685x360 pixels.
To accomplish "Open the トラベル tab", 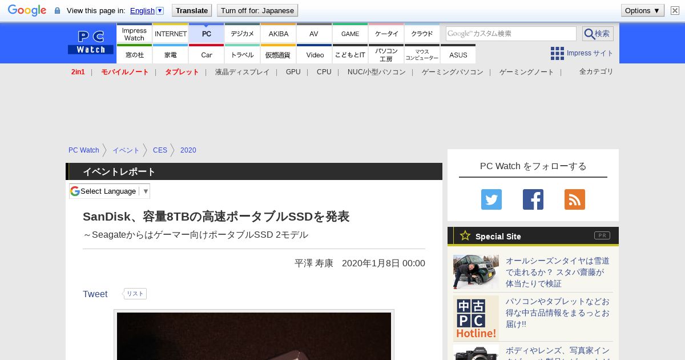I will [x=243, y=54].
